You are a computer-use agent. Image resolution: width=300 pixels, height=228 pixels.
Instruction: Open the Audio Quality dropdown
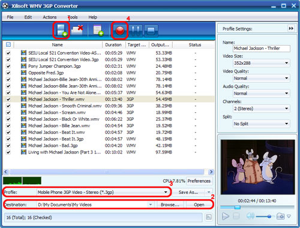262,94
